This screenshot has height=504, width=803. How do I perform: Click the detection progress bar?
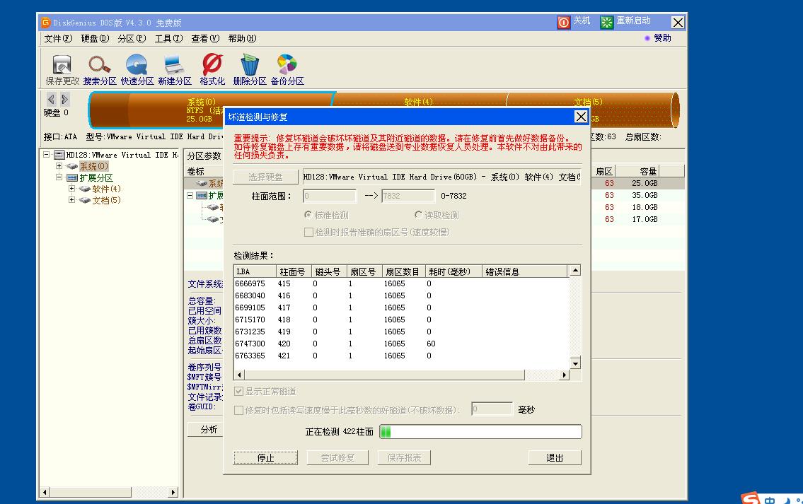(480, 432)
